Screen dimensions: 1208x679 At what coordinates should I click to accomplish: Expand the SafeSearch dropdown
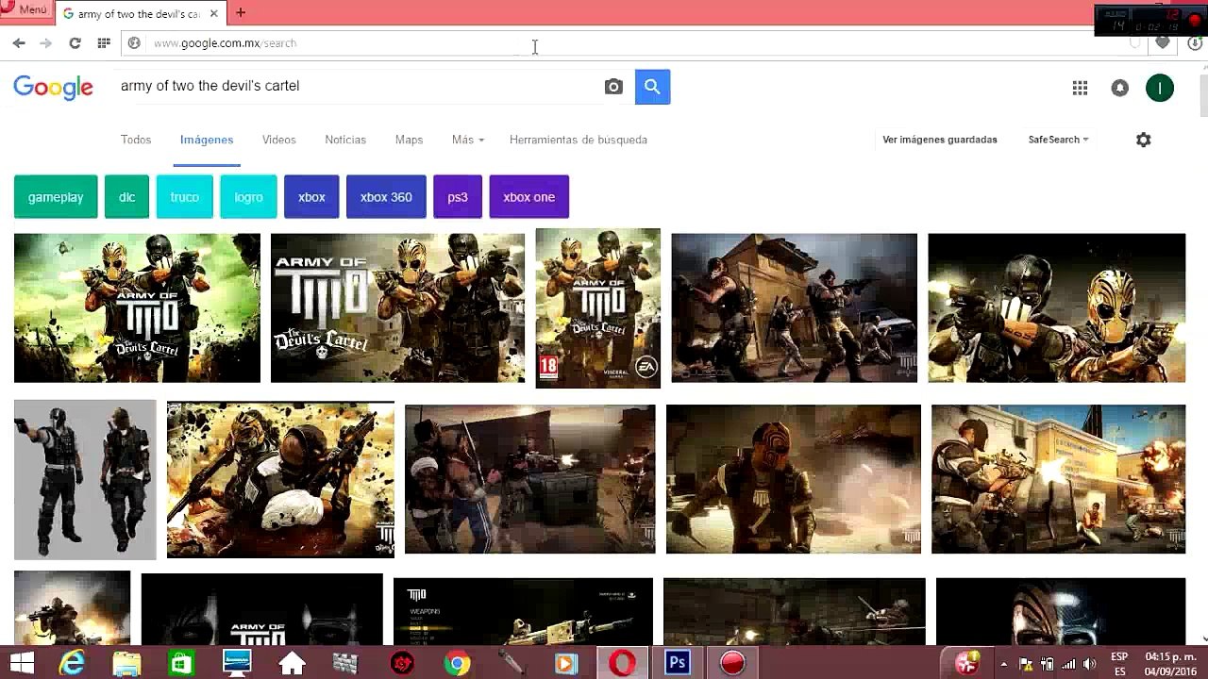pos(1059,140)
